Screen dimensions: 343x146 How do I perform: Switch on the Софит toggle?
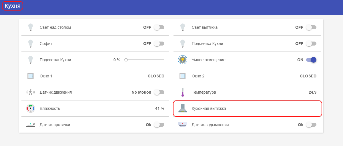click(159, 44)
